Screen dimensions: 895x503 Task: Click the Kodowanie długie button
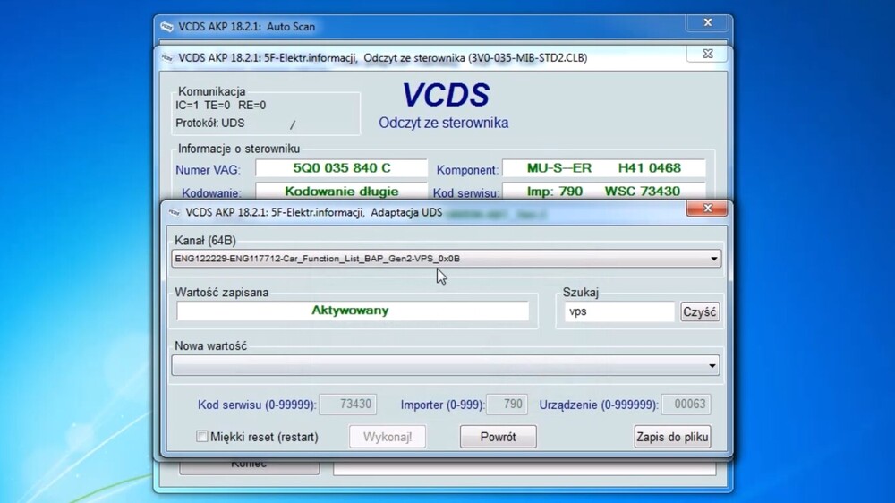coord(341,191)
